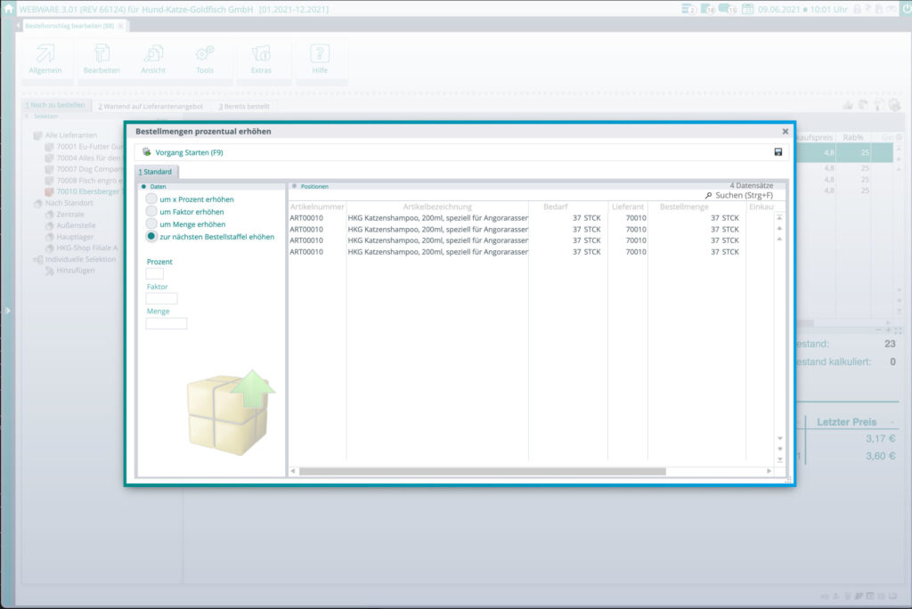Sort by Bestellmenge column header
This screenshot has width=912, height=609.
[x=684, y=207]
